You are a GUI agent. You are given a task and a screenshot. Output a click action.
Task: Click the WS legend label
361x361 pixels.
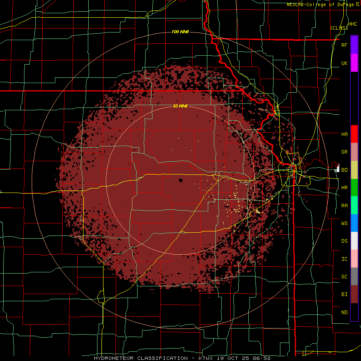click(x=344, y=223)
